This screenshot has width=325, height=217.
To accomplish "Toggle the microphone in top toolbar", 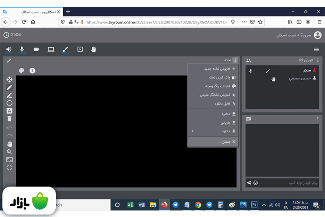I will click(x=22, y=49).
